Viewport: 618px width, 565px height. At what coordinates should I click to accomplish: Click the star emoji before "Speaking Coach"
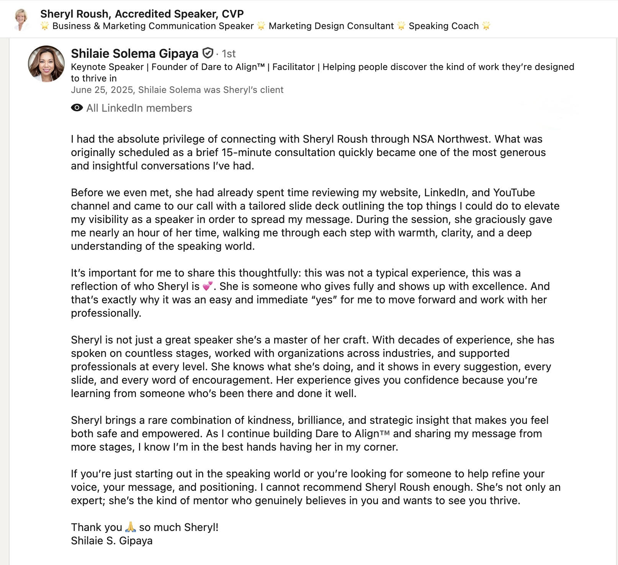pyautogui.click(x=401, y=26)
